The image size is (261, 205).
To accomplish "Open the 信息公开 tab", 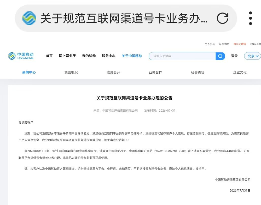I will coord(113,72).
